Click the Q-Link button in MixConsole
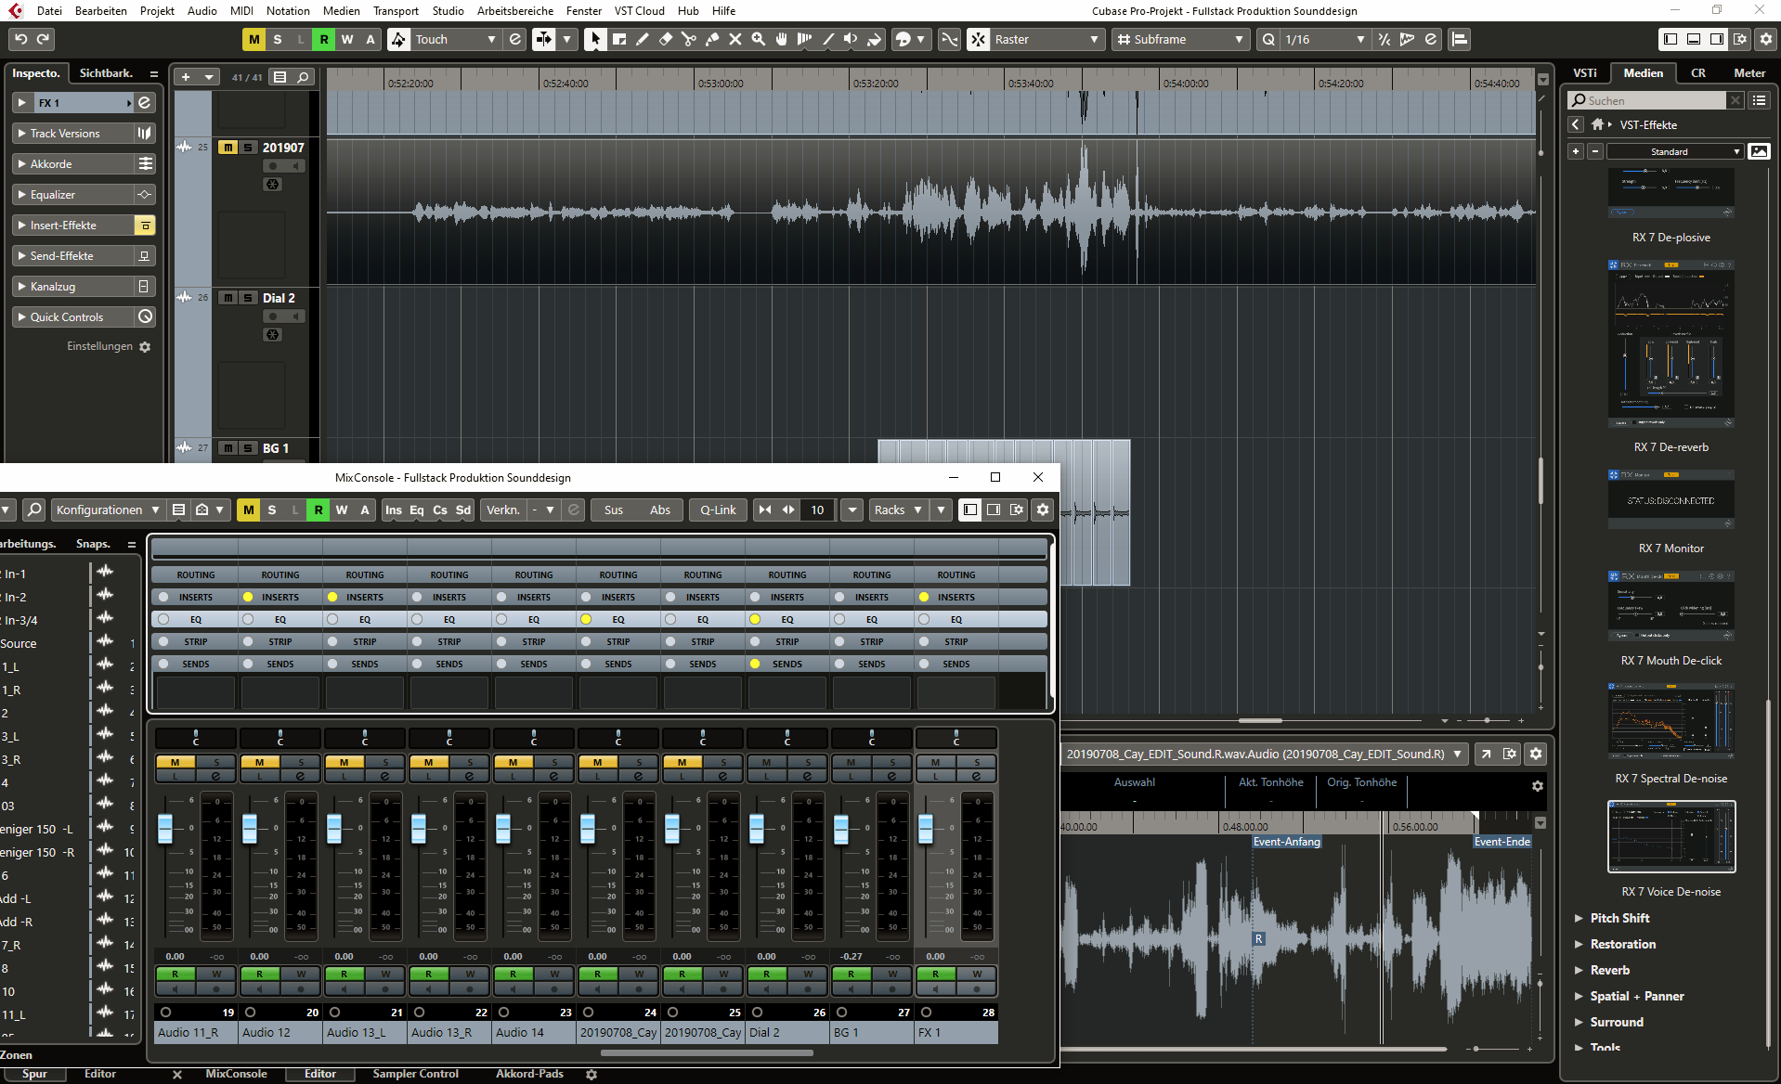The image size is (1781, 1084). pyautogui.click(x=718, y=510)
